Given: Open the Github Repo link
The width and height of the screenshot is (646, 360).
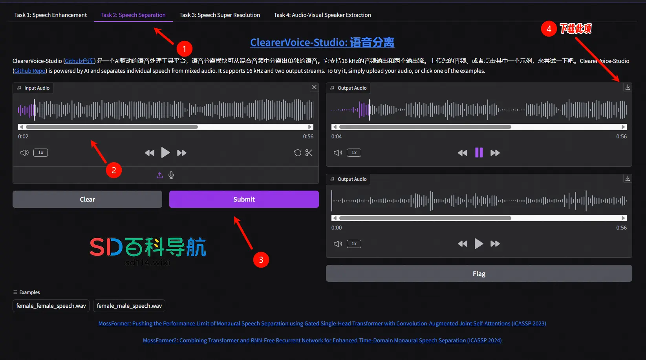Looking at the screenshot, I should tap(30, 71).
